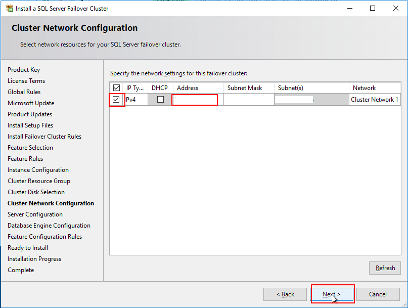
Task: Select the Cluster Disk Selection step
Action: tap(36, 192)
